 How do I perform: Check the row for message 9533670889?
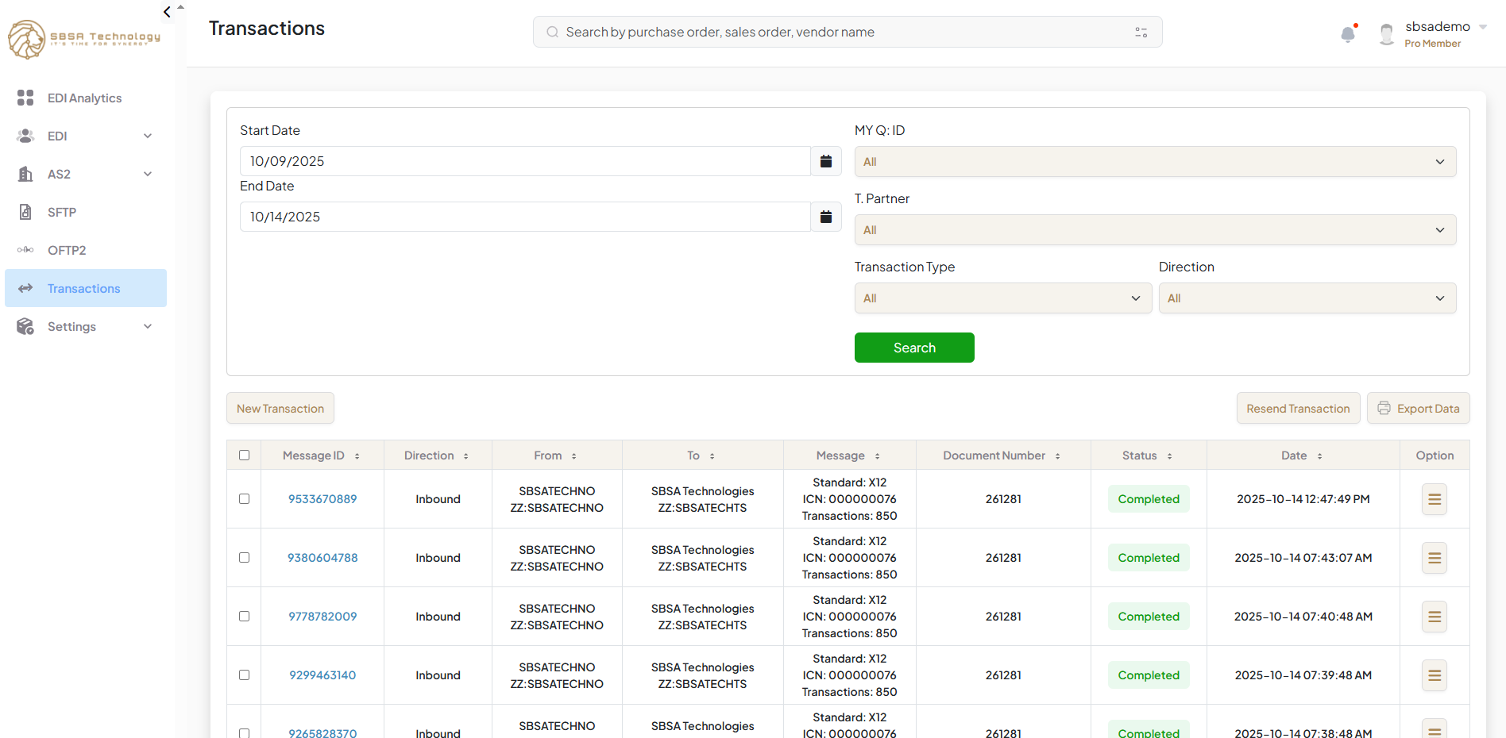(x=244, y=498)
